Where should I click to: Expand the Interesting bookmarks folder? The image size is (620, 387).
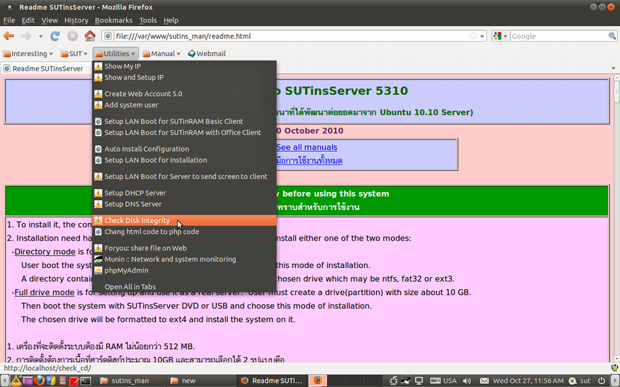pyautogui.click(x=28, y=53)
